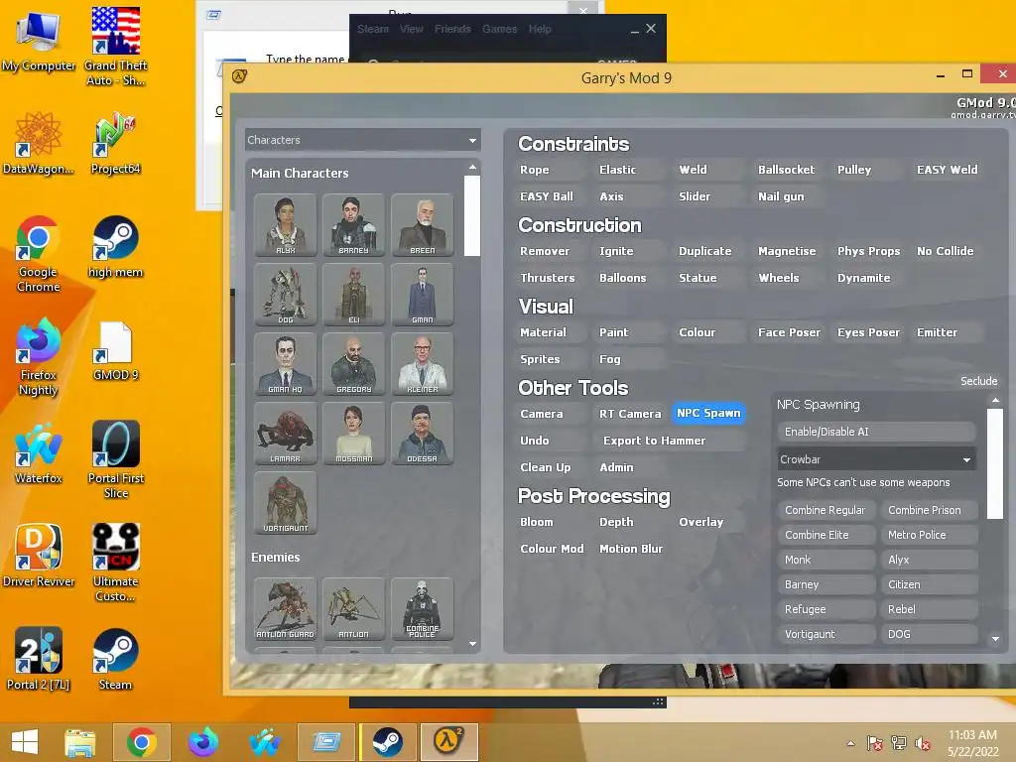Screen dimensions: 1016x762
Task: Open Help menu in Steam window
Action: click(x=539, y=29)
